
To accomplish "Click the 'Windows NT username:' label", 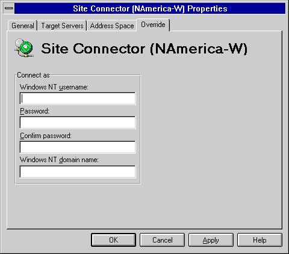I will click(x=54, y=87).
